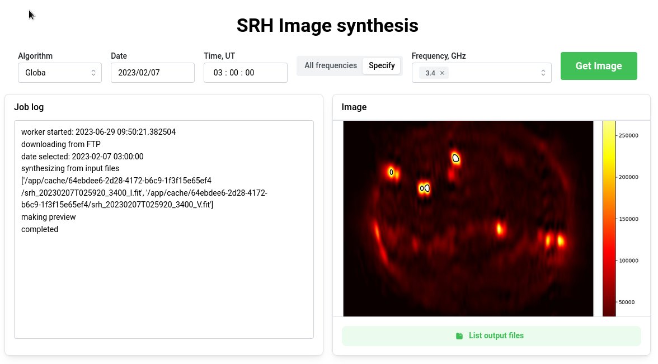Click 'synthesizing from input files' log line

click(x=70, y=168)
